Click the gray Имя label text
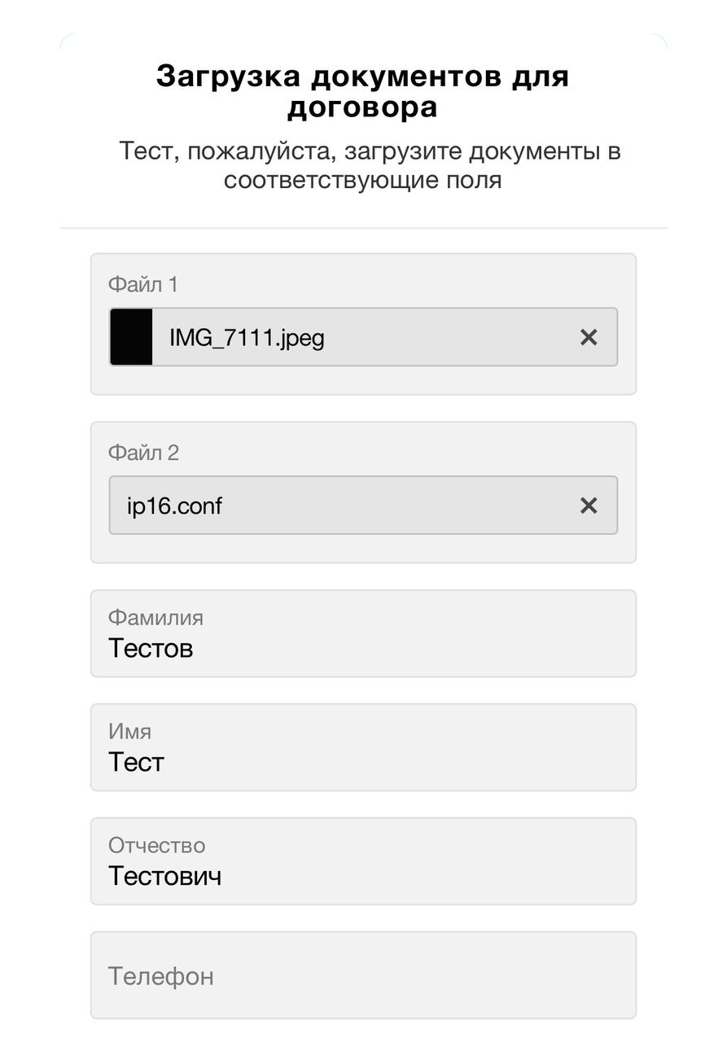The image size is (727, 1042). tap(129, 732)
